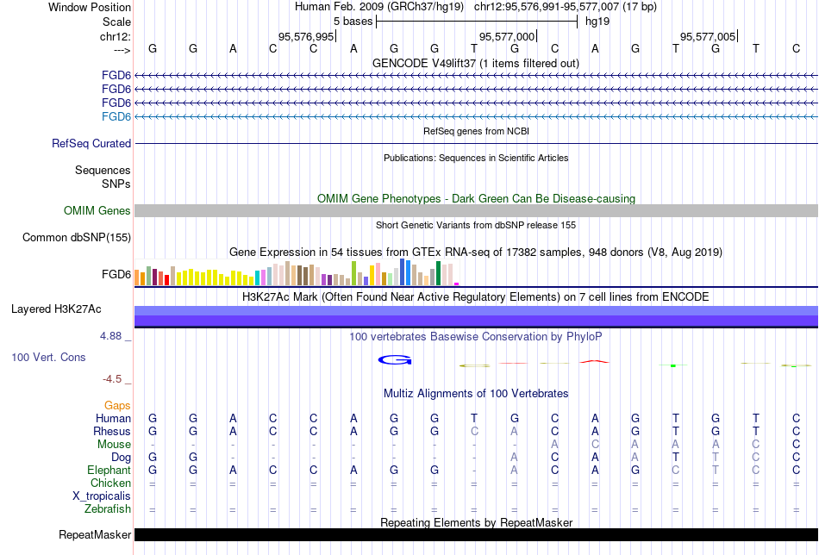Click the Window Position label
This screenshot has height=555, width=819.
tap(90, 7)
